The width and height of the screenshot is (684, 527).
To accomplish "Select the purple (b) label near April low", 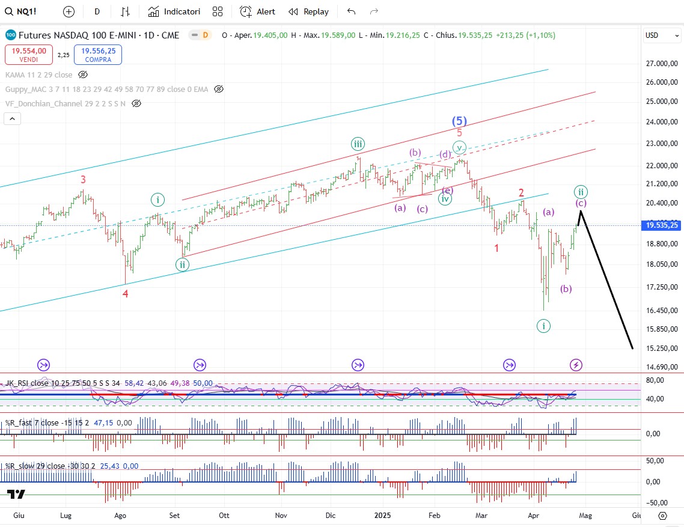I will tap(566, 288).
